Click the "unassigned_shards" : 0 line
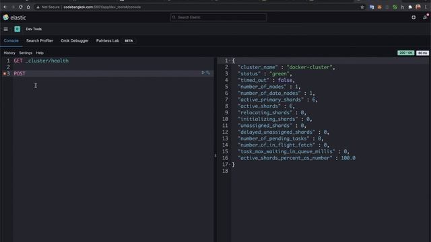 pos(272,126)
